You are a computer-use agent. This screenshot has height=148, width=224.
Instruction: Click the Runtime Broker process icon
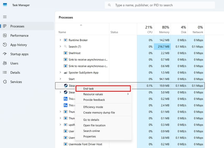[65, 40]
